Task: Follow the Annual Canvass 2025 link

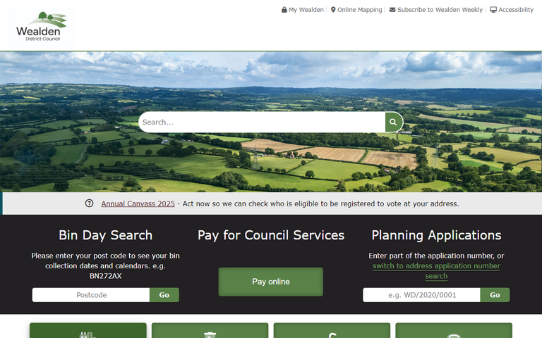Action: (x=138, y=204)
